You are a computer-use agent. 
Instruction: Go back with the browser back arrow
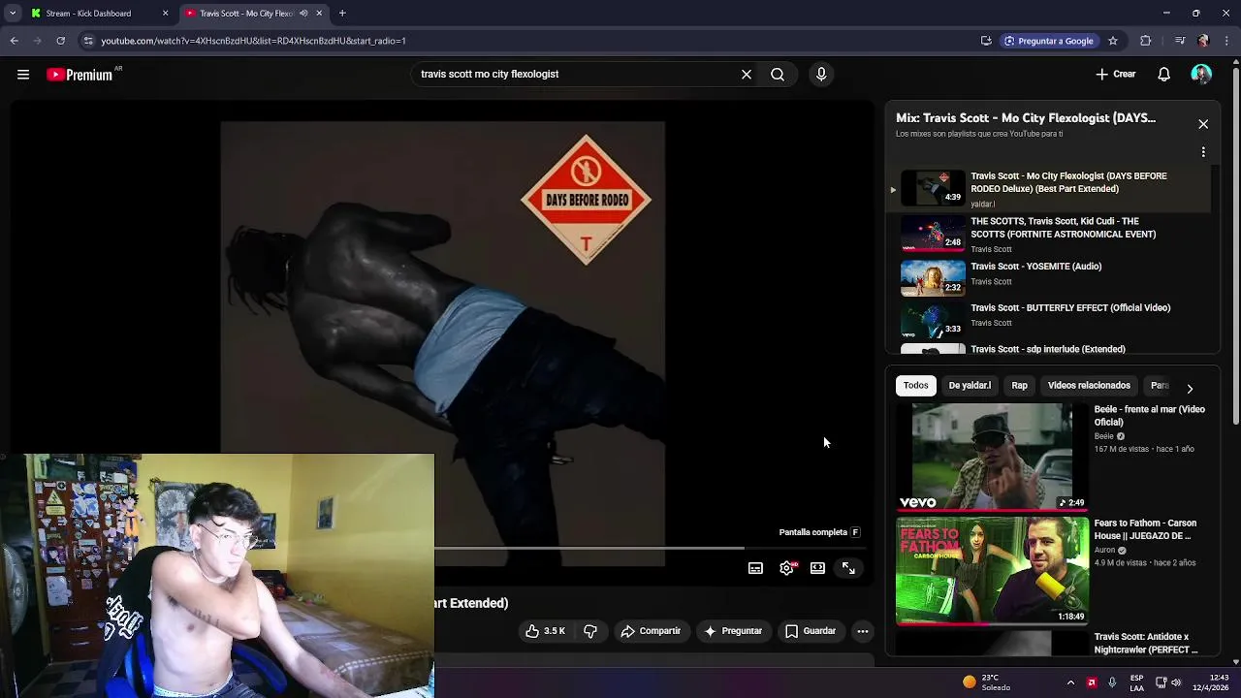[x=14, y=41]
